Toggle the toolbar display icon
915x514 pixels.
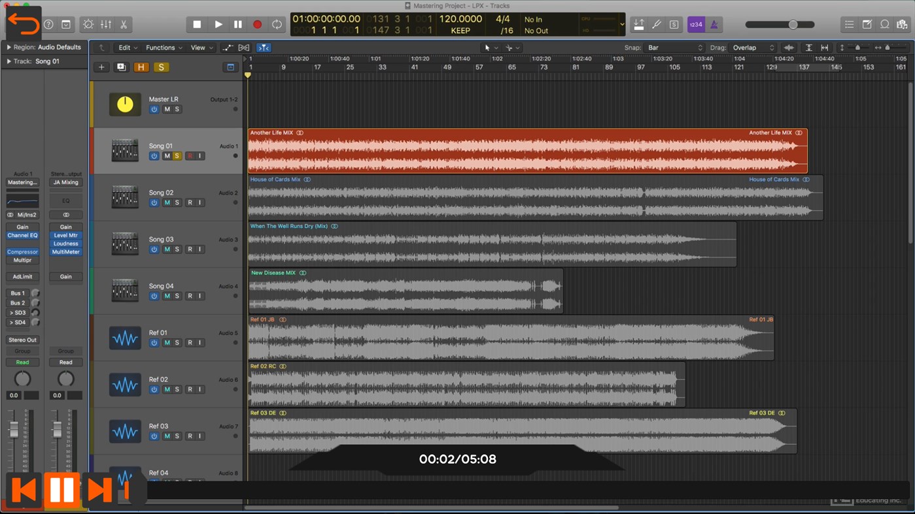click(x=66, y=24)
